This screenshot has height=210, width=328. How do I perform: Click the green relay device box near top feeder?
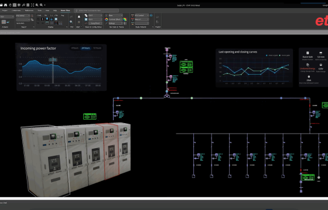click(186, 67)
